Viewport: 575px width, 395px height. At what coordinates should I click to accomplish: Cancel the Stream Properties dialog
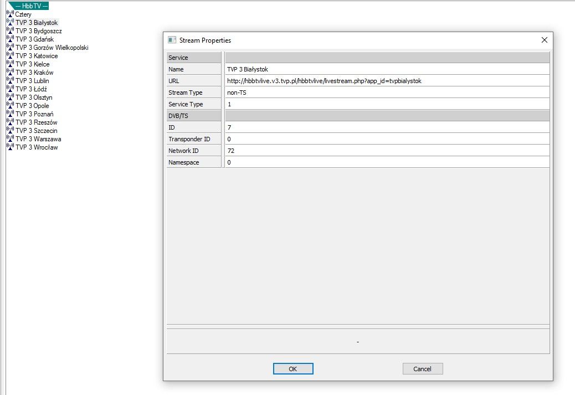click(x=423, y=368)
